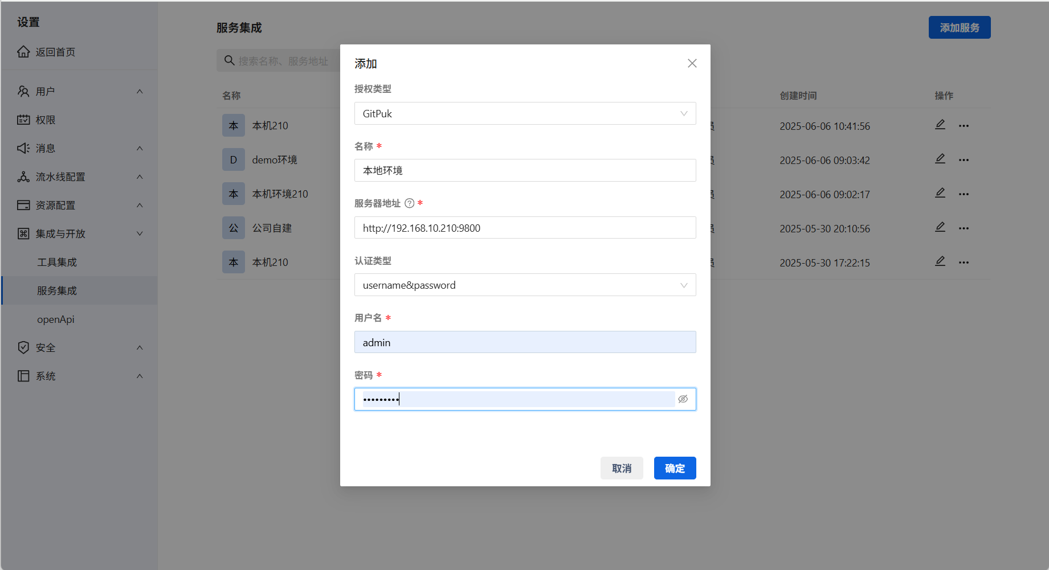
Task: Click the edit pencil for 本机210
Action: tap(940, 124)
